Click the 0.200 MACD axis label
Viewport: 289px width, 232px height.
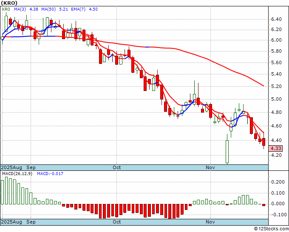pos(278,182)
